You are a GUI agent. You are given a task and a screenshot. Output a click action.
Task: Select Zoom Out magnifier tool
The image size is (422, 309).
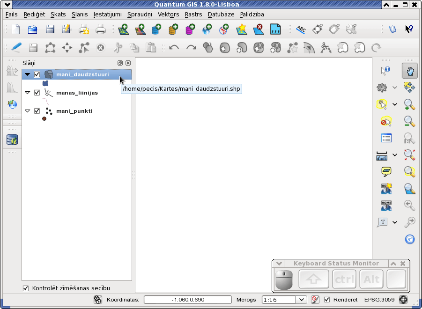coord(409,121)
